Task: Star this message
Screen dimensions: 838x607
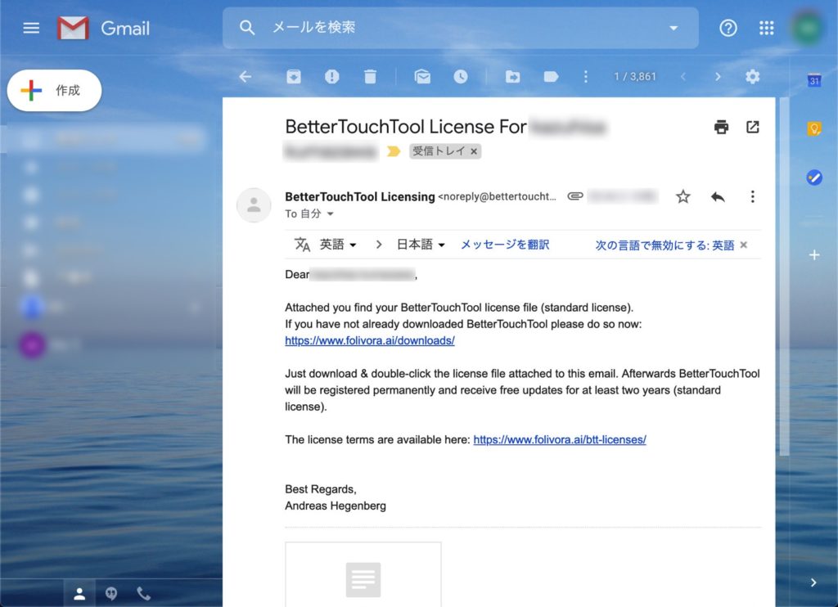Action: click(683, 196)
